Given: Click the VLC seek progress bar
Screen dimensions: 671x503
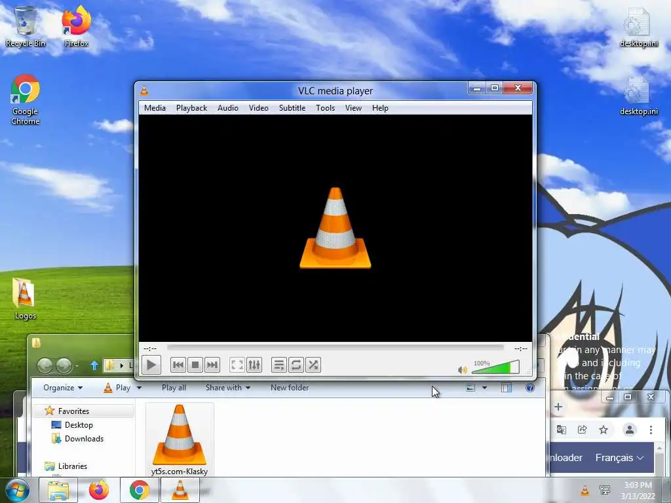Looking at the screenshot, I should click(335, 348).
